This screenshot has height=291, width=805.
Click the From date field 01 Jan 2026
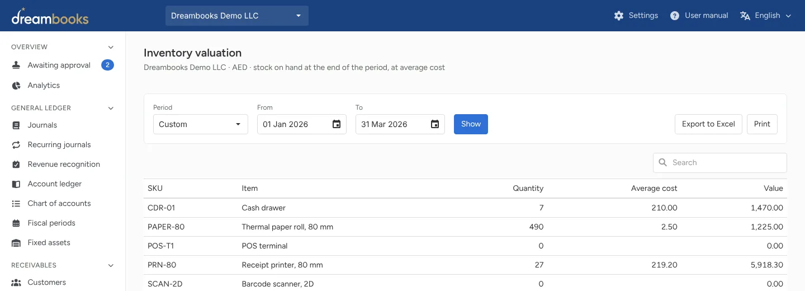click(x=302, y=124)
